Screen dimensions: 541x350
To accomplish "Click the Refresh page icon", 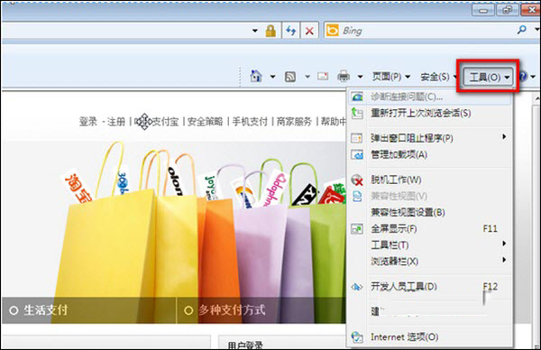I will pyautogui.click(x=291, y=31).
